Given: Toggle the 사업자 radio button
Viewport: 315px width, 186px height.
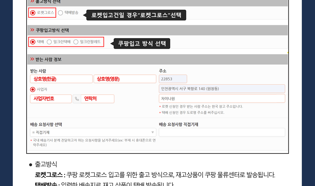Looking at the screenshot, I should point(33,89).
